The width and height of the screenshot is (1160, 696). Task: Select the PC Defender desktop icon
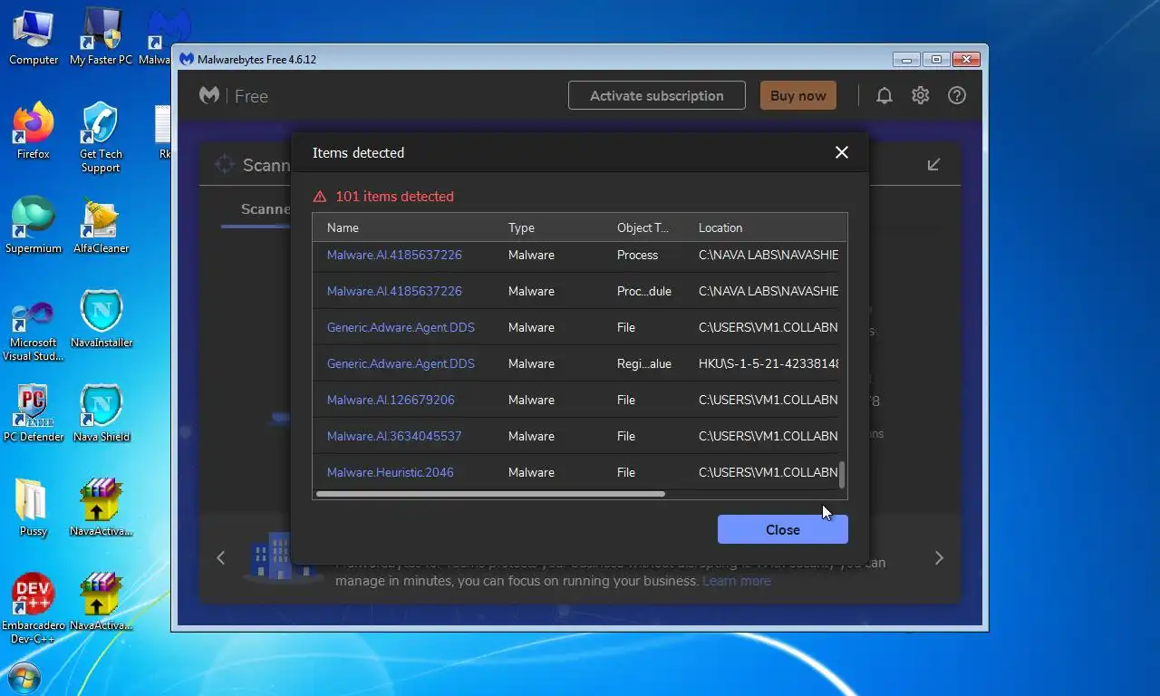click(x=34, y=413)
